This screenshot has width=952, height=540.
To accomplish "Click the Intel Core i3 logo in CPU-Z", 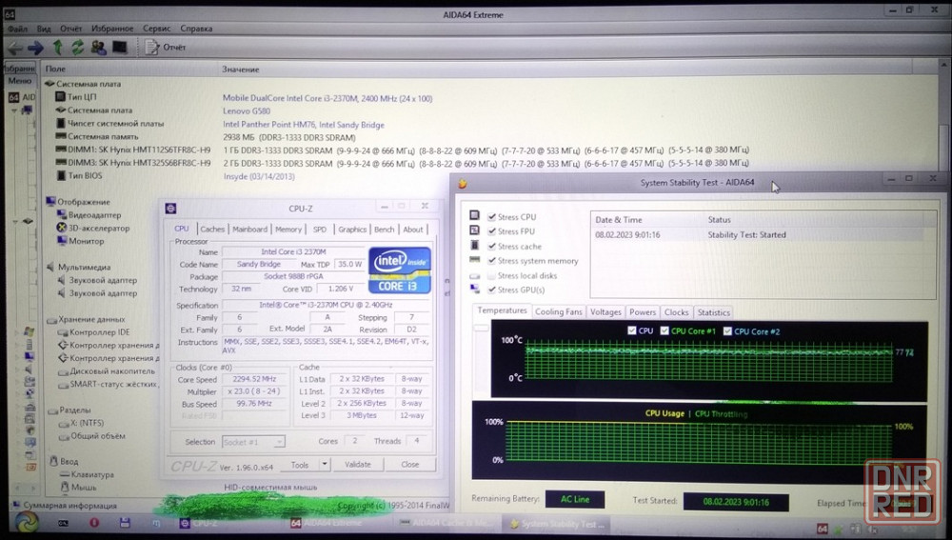I will (400, 270).
